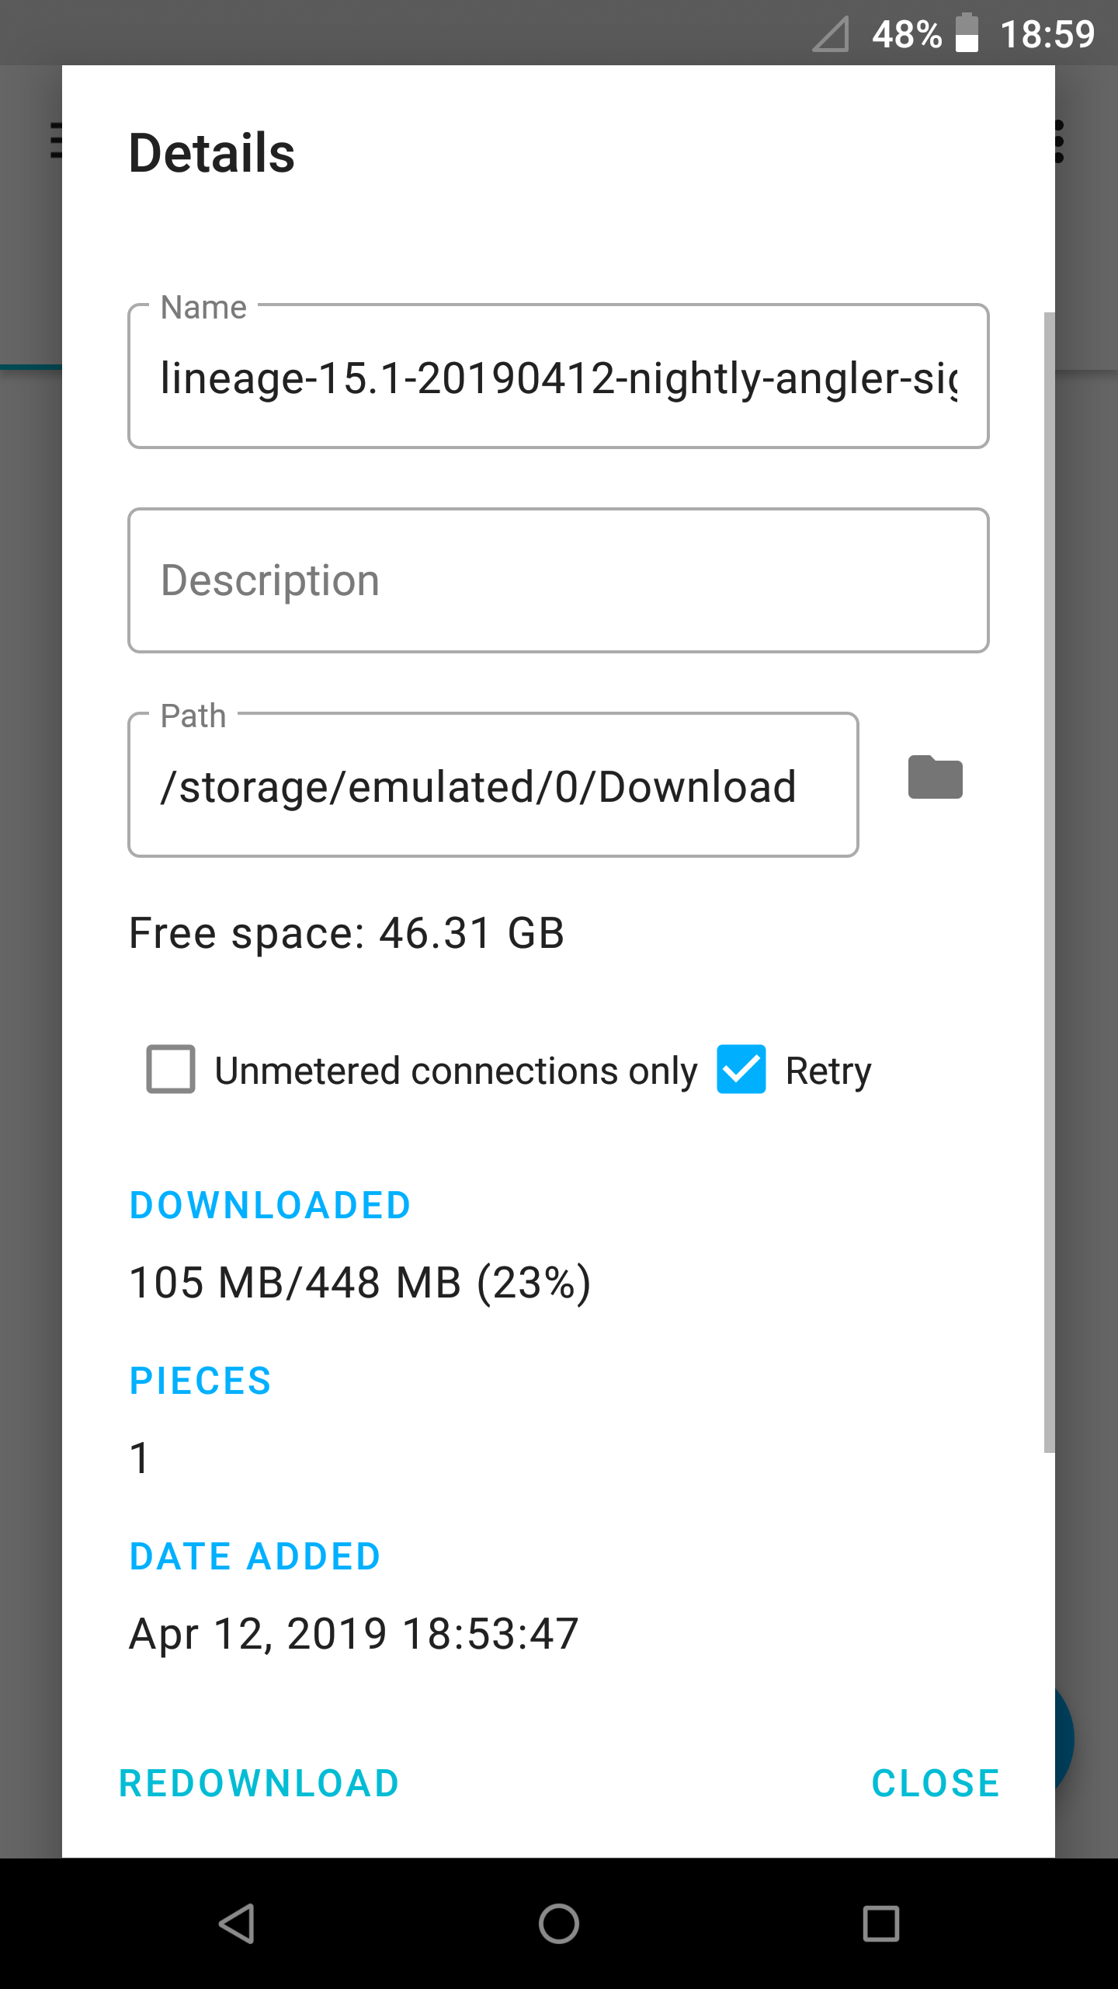The image size is (1118, 1989).
Task: Tap the hamburger menu icon behind dialog
Action: pyautogui.click(x=56, y=141)
